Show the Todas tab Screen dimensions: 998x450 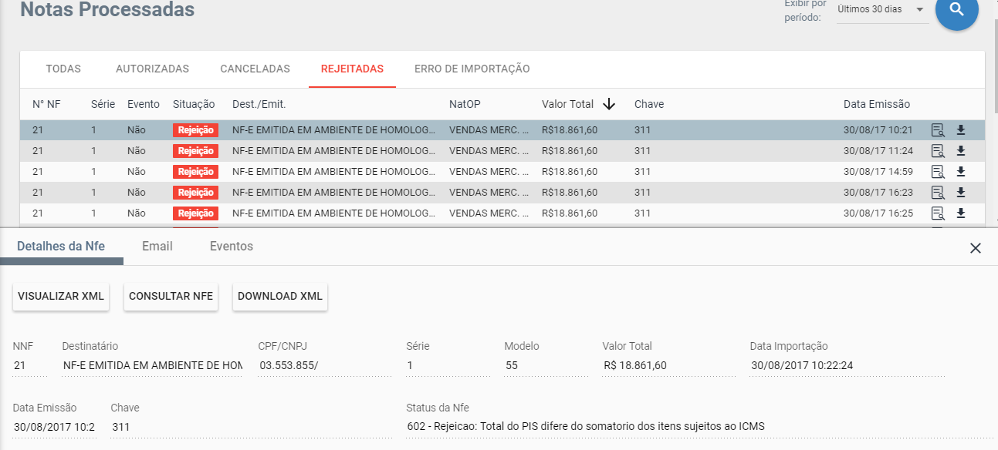point(63,69)
